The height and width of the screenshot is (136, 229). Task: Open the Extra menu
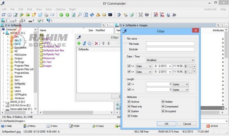coord(49,9)
